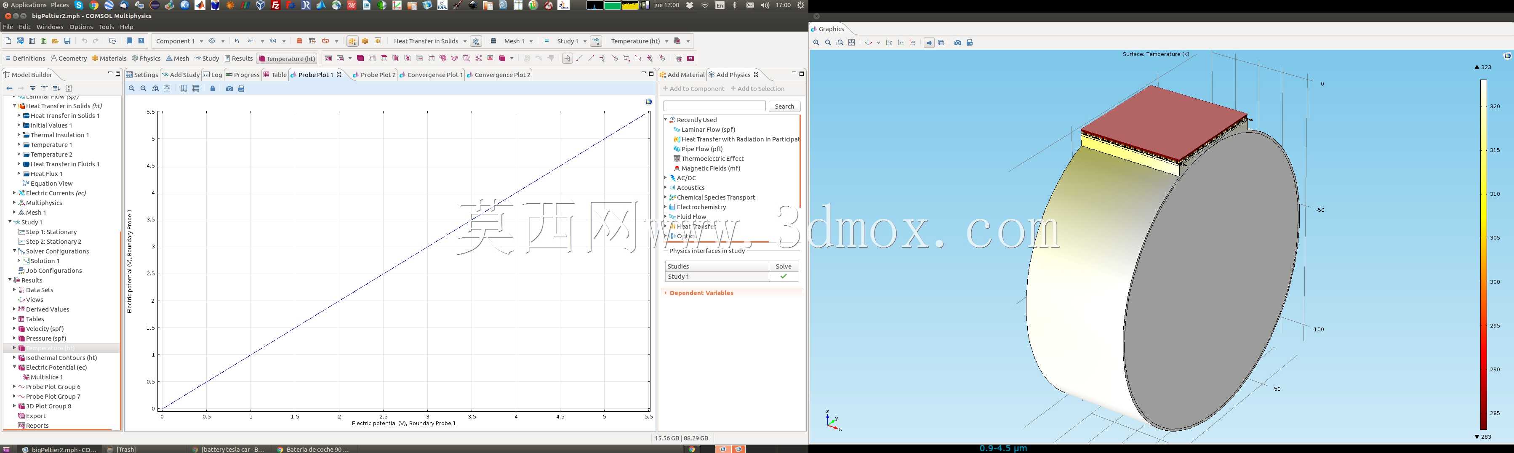The image size is (1514, 453).
Task: Toggle the Study 1 solve checkmark
Action: coord(783,276)
